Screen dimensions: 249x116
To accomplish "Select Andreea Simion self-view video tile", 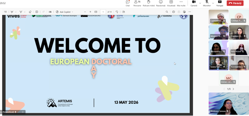I will (229, 104).
